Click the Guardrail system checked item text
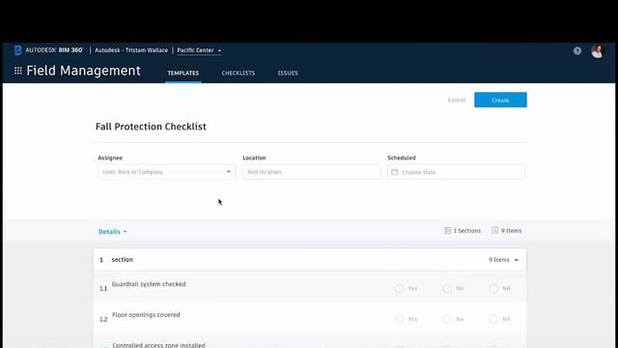Viewport: 618px width, 348px height. (149, 284)
